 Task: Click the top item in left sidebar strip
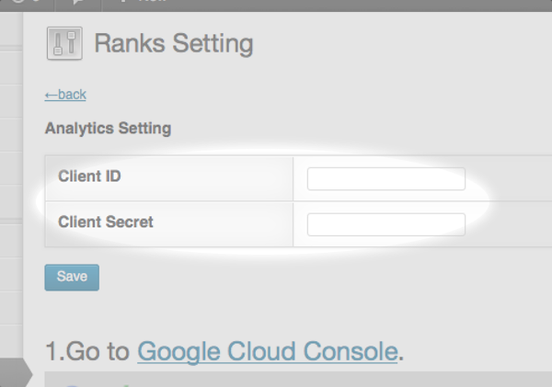pos(11,29)
